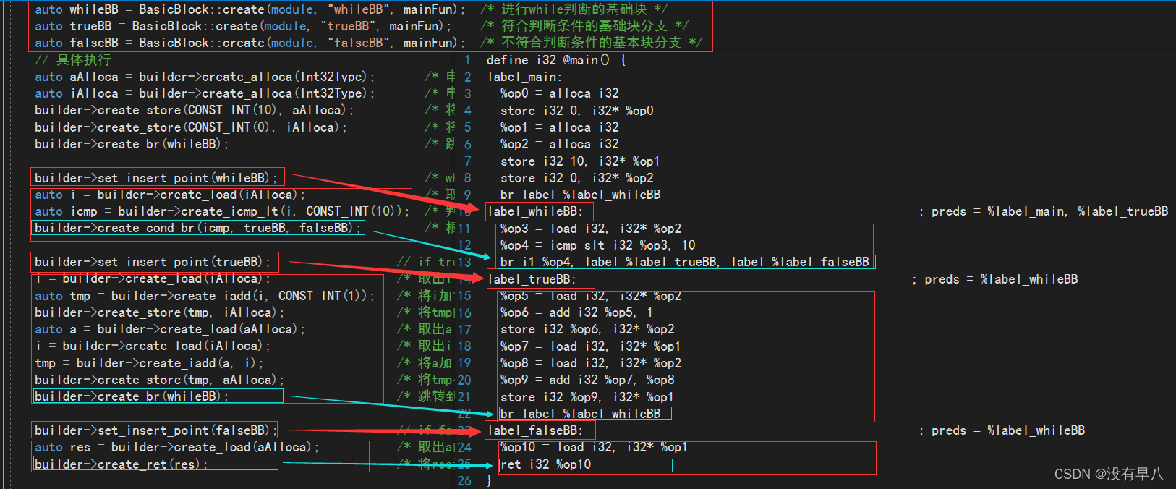This screenshot has height=489, width=1176.
Task: Click 'tmp = builder->create_iadd(a, i);'
Action: tap(149, 363)
